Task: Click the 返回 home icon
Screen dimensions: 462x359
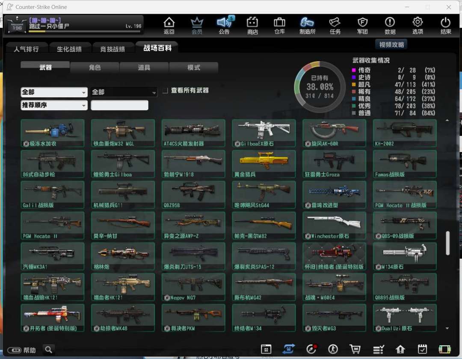Action: [169, 25]
